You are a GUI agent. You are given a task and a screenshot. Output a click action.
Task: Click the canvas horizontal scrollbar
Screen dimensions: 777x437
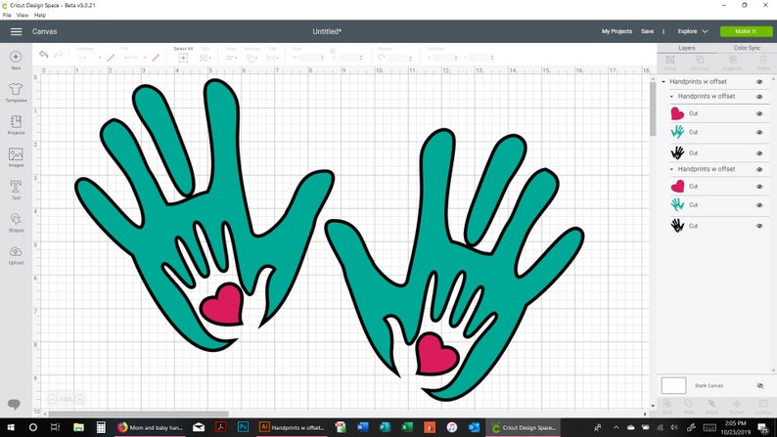138,414
